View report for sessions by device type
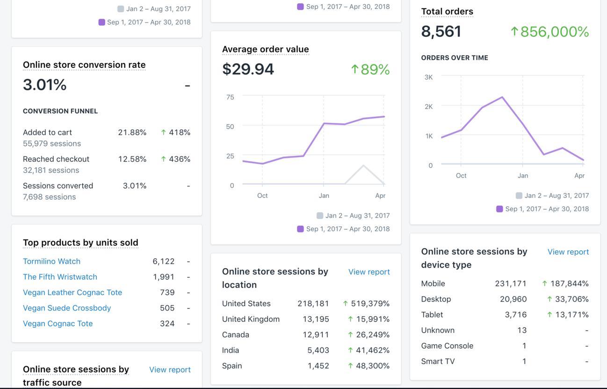 coord(568,252)
